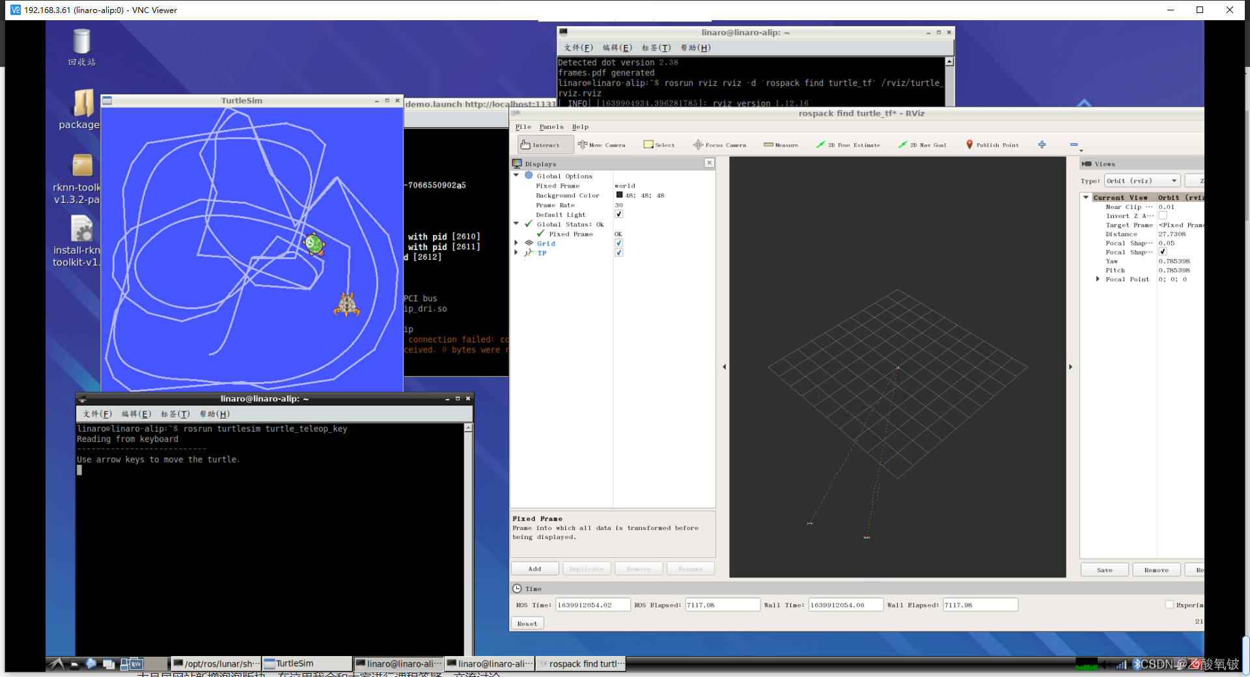This screenshot has width=1250, height=677.
Task: Click the teleop terminal vertical scrollbar
Action: (x=468, y=540)
